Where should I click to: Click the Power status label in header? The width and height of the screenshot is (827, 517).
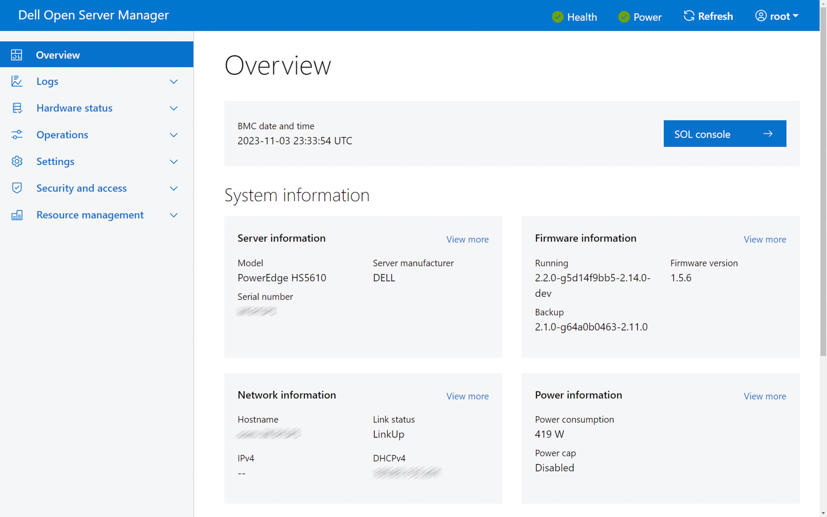pos(647,17)
